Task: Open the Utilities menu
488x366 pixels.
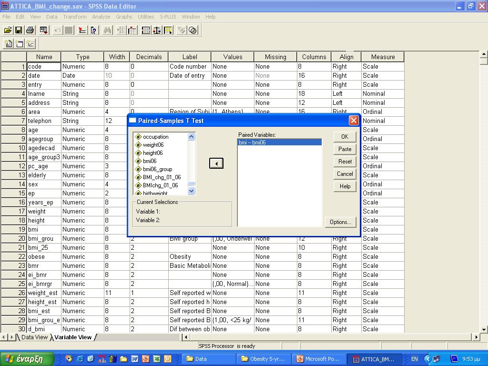Action: tap(146, 17)
